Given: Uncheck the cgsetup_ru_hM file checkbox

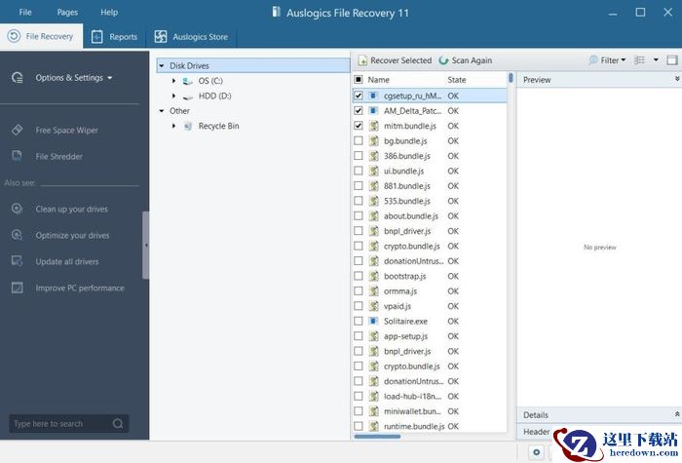Looking at the screenshot, I should 358,96.
